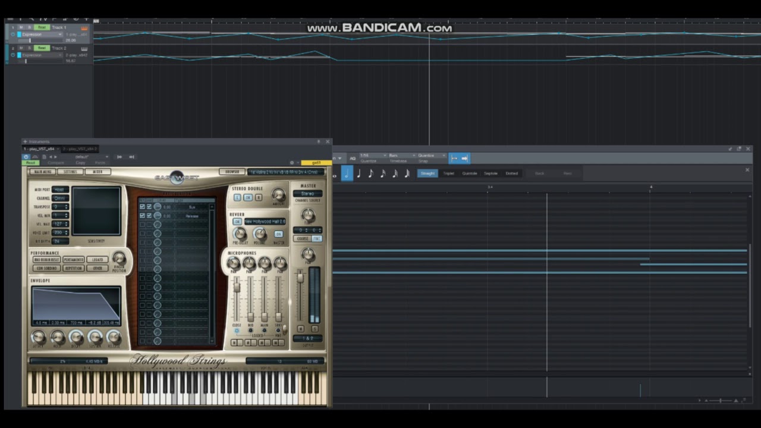Open Timebase Bars dropdown

401,156
